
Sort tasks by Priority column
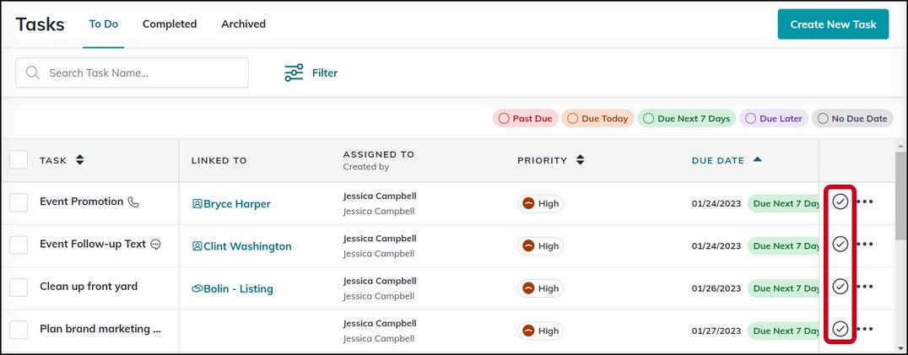(580, 160)
